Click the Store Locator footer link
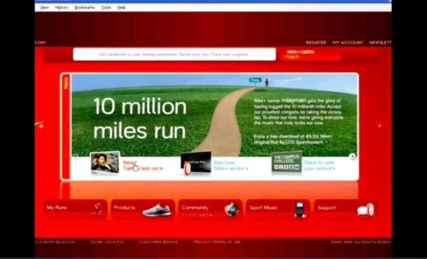Image resolution: width=427 pixels, height=259 pixels. pos(107,242)
